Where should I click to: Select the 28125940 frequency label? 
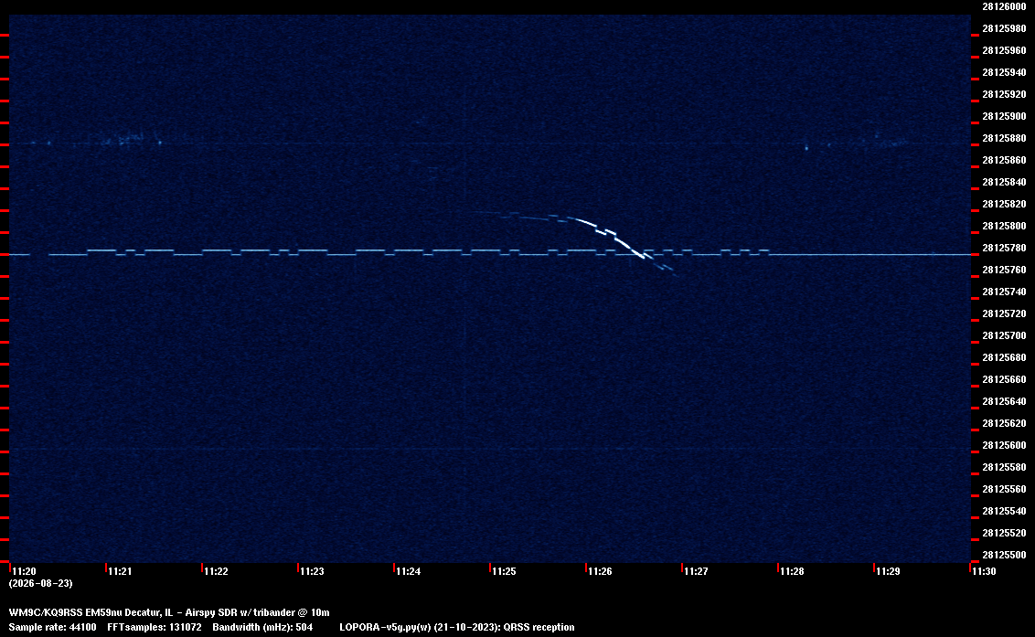(x=1005, y=72)
